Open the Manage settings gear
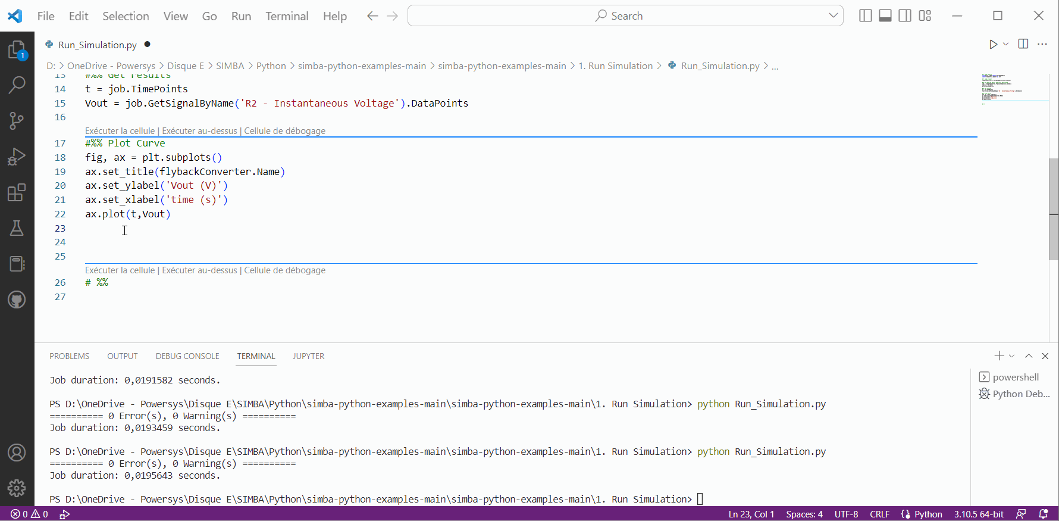Viewport: 1059px width, 521px height. (x=17, y=488)
